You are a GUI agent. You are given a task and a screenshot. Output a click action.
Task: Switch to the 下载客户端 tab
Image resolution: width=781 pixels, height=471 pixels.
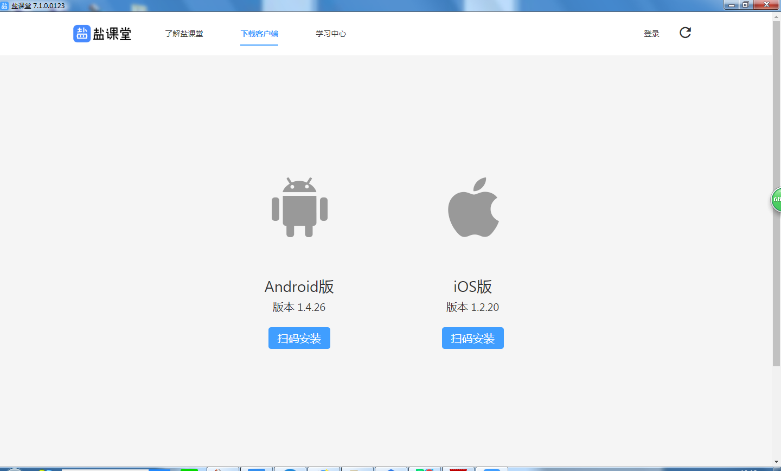(x=259, y=34)
